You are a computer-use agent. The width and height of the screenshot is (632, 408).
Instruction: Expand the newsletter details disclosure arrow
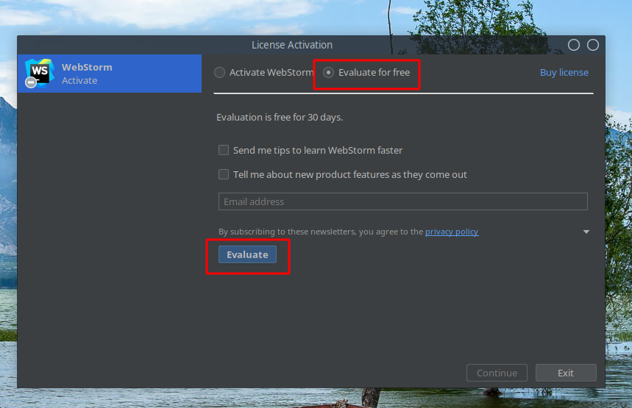tap(586, 232)
